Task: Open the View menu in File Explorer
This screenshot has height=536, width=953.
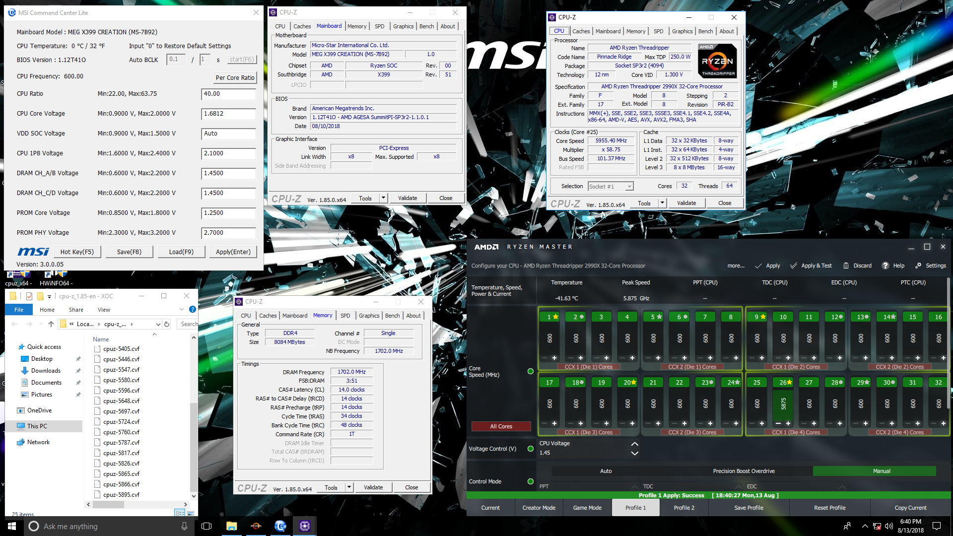Action: coord(103,309)
